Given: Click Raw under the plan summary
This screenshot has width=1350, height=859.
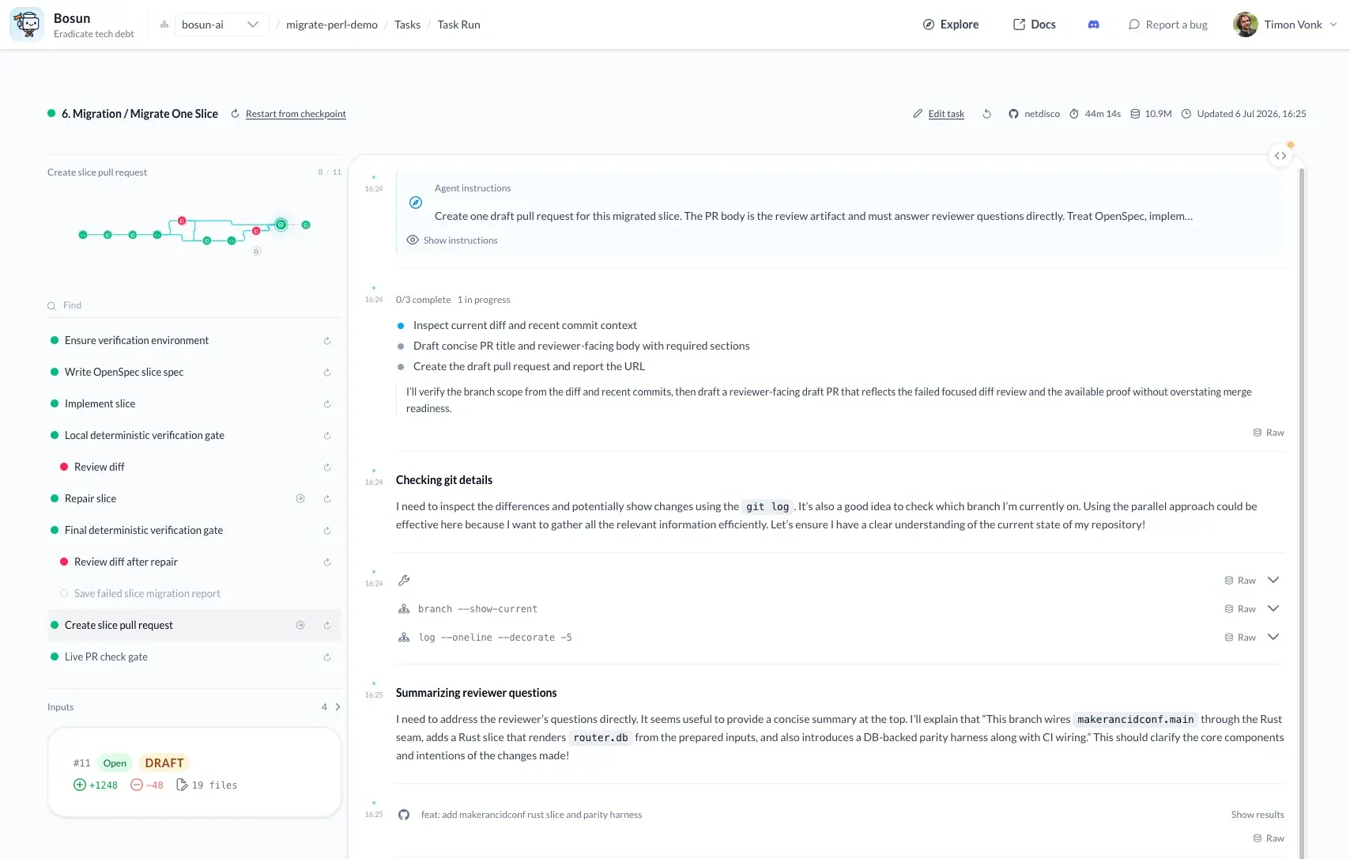Looking at the screenshot, I should pyautogui.click(x=1269, y=433).
